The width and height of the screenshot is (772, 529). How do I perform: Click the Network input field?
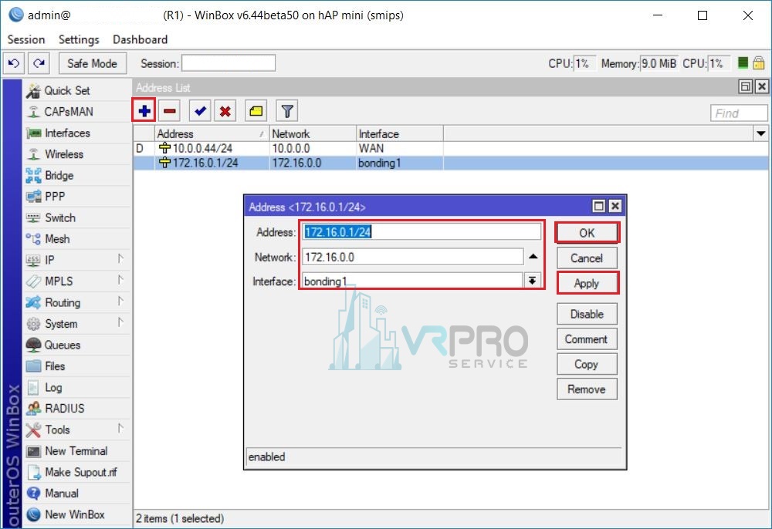[412, 257]
